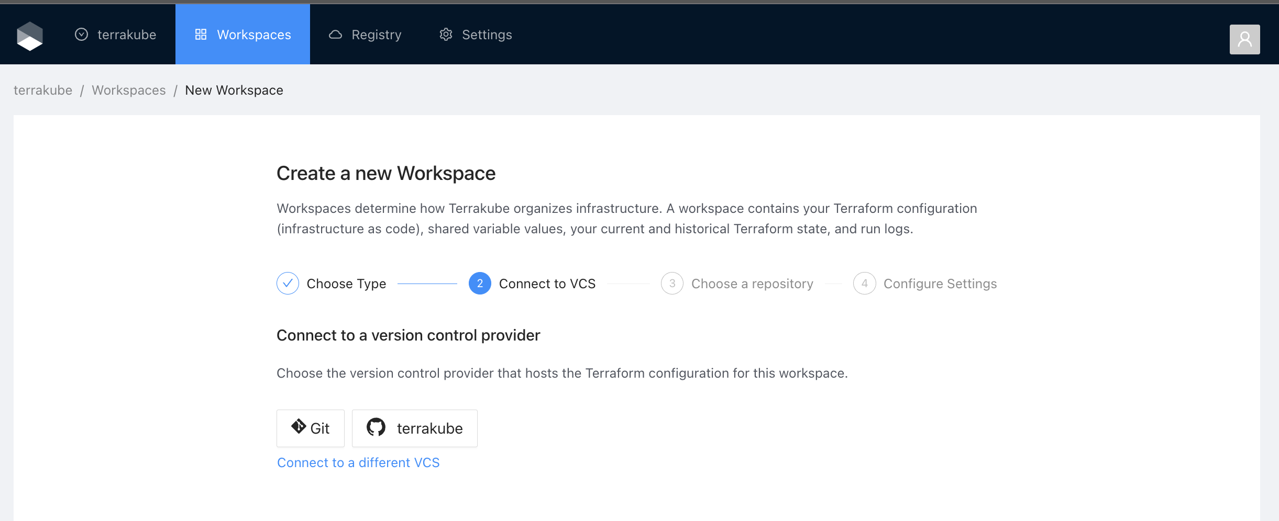Click the Connect to VCS step label
The height and width of the screenshot is (521, 1279).
coord(547,284)
